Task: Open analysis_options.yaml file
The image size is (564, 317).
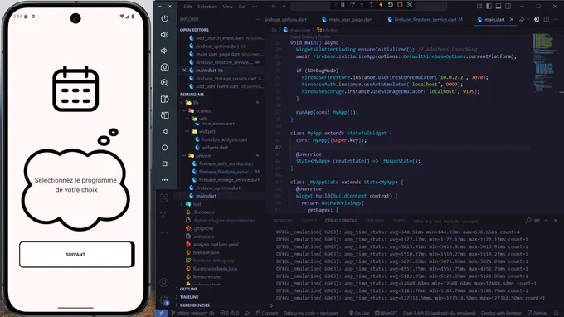Action: coord(216,244)
